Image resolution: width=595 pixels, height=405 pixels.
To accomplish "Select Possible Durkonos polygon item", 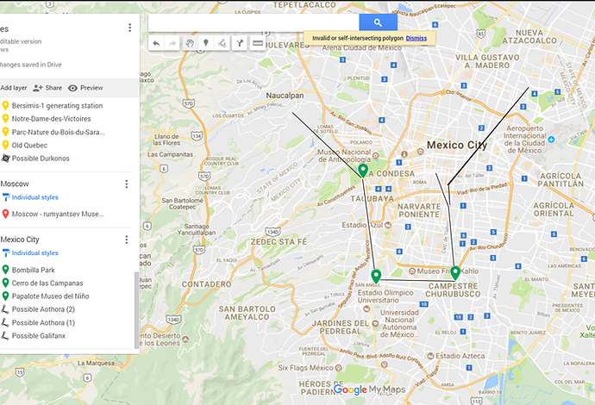I will (41, 159).
